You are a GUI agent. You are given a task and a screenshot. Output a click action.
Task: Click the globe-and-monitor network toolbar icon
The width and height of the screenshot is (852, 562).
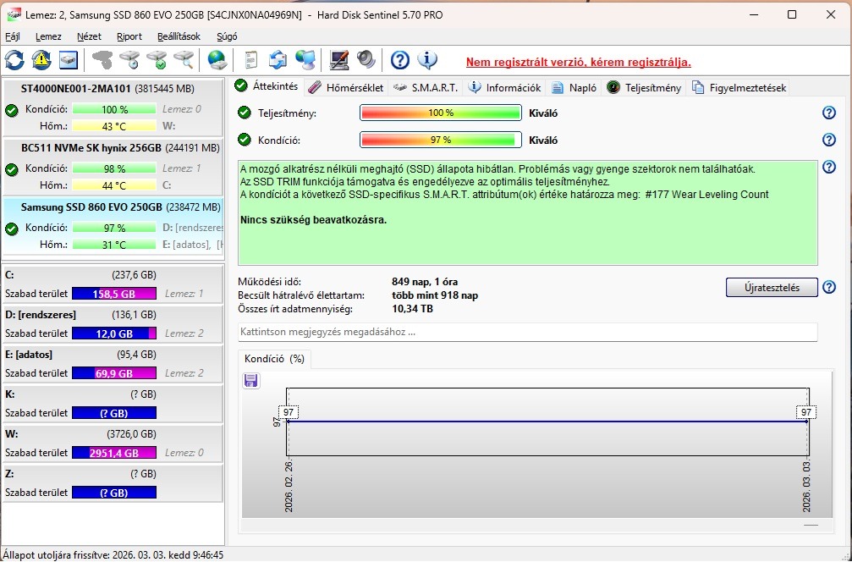point(306,60)
